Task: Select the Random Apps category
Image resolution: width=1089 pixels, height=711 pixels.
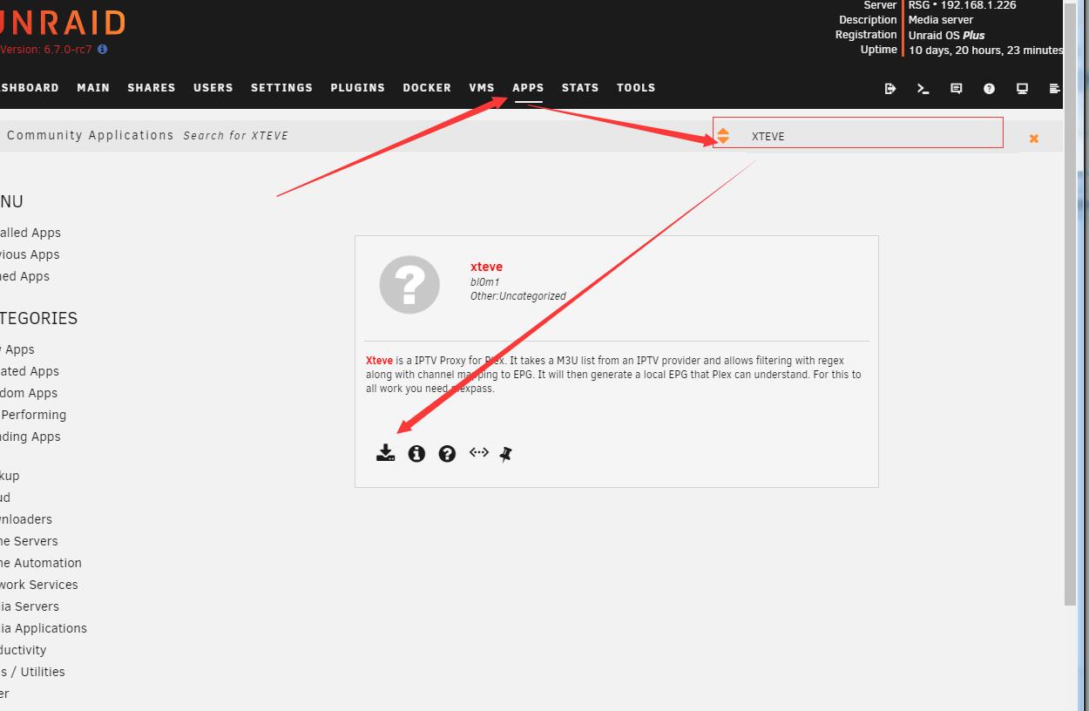Action: click(x=29, y=393)
